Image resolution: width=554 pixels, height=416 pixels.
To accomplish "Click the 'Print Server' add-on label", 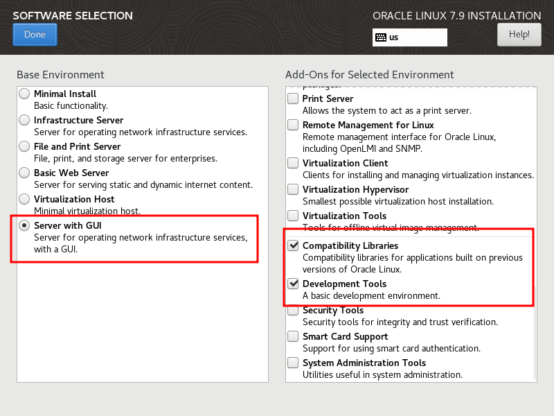I will pos(328,98).
